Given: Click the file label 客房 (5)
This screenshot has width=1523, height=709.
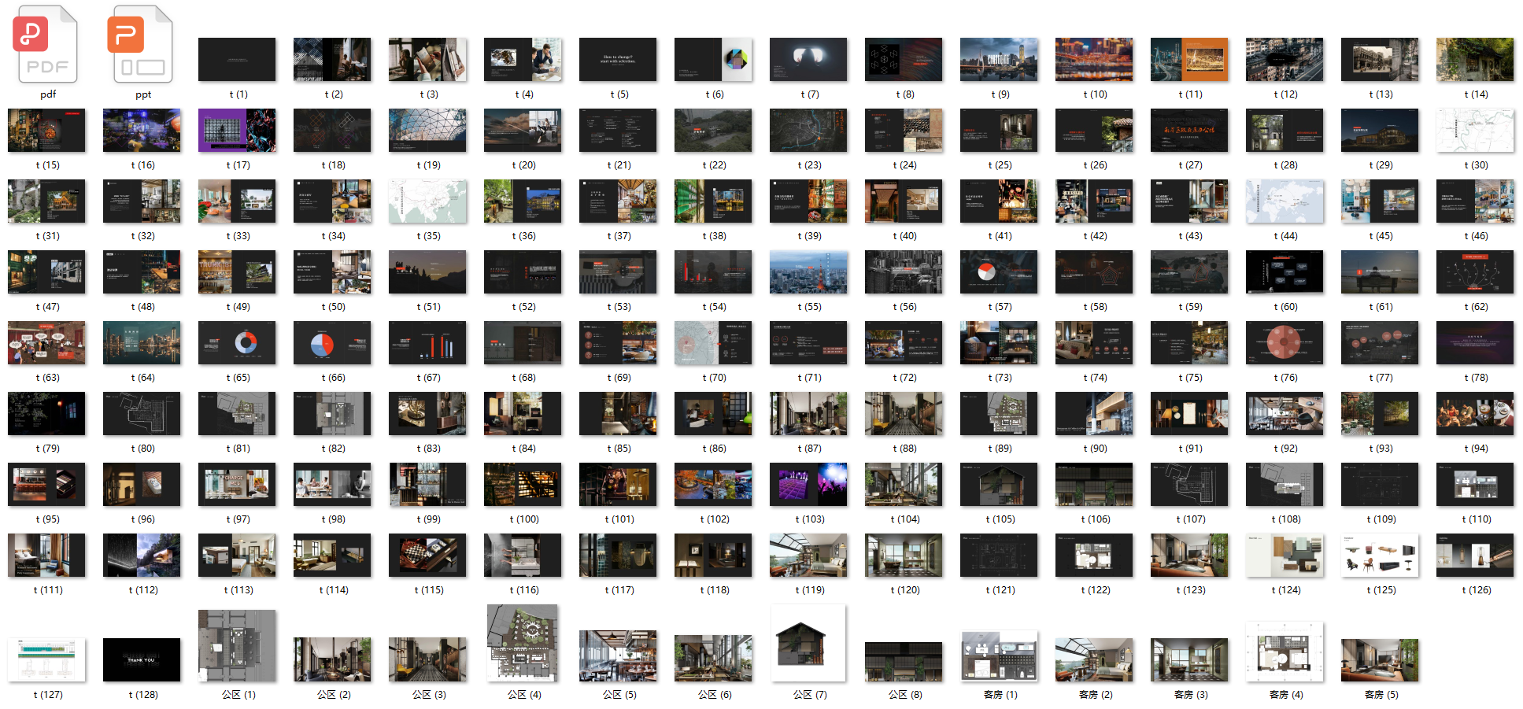Looking at the screenshot, I should pos(1381,695).
